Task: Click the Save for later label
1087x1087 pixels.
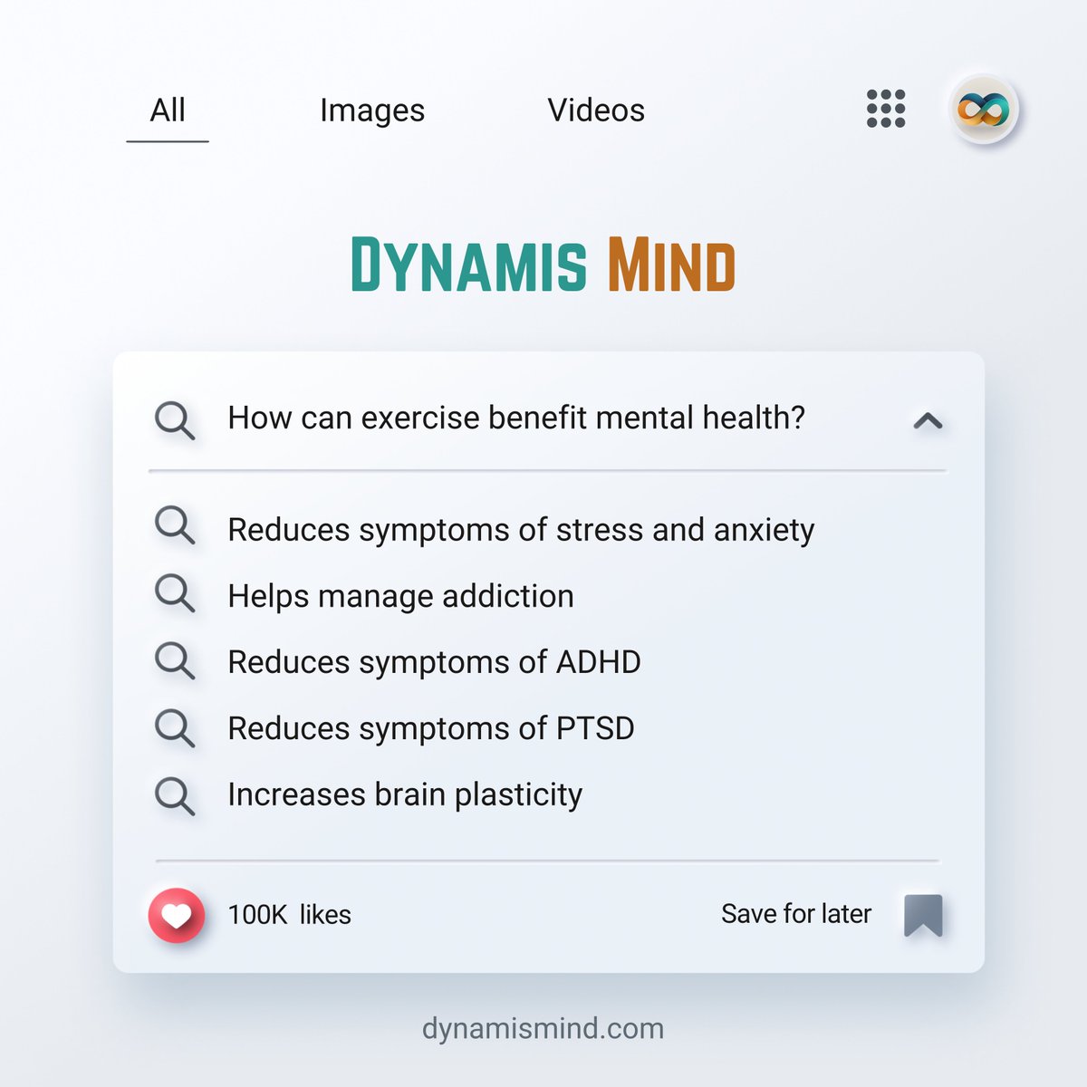Action: click(796, 914)
